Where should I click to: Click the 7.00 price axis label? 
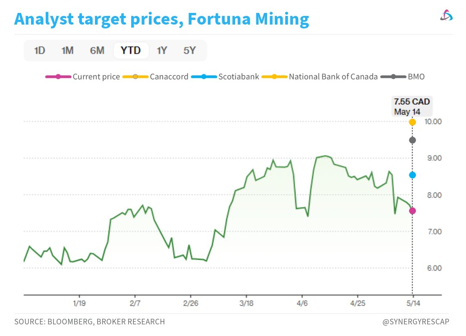(x=435, y=231)
